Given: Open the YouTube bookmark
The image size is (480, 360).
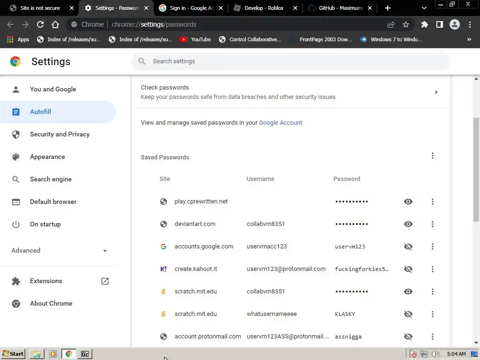Looking at the screenshot, I should 195,39.
